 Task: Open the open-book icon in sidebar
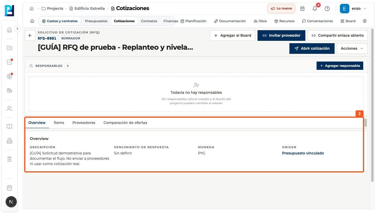[9, 127]
